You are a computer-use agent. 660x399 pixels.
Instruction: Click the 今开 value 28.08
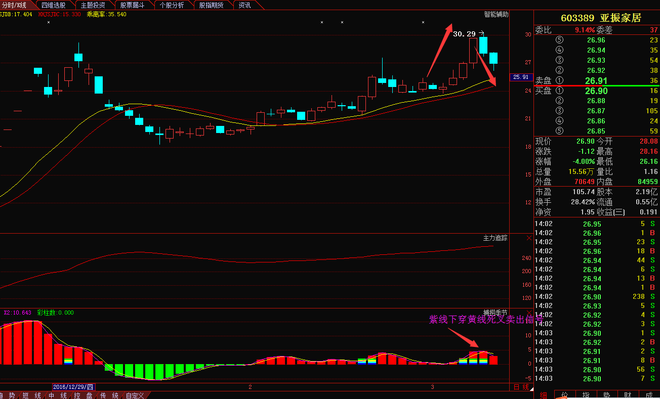point(648,141)
